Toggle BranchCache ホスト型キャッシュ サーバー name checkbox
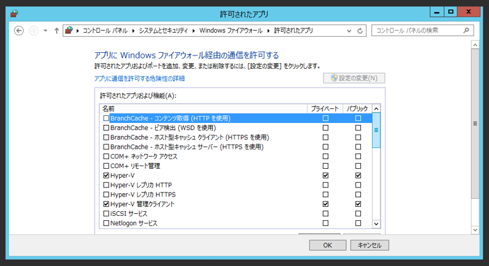 click(x=106, y=147)
